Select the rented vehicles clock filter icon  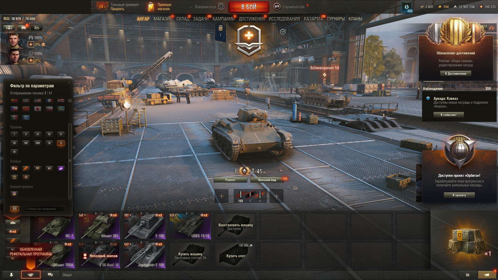pos(14,177)
